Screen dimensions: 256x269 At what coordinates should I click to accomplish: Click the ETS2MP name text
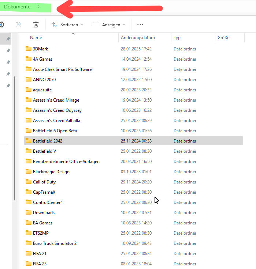41,233
